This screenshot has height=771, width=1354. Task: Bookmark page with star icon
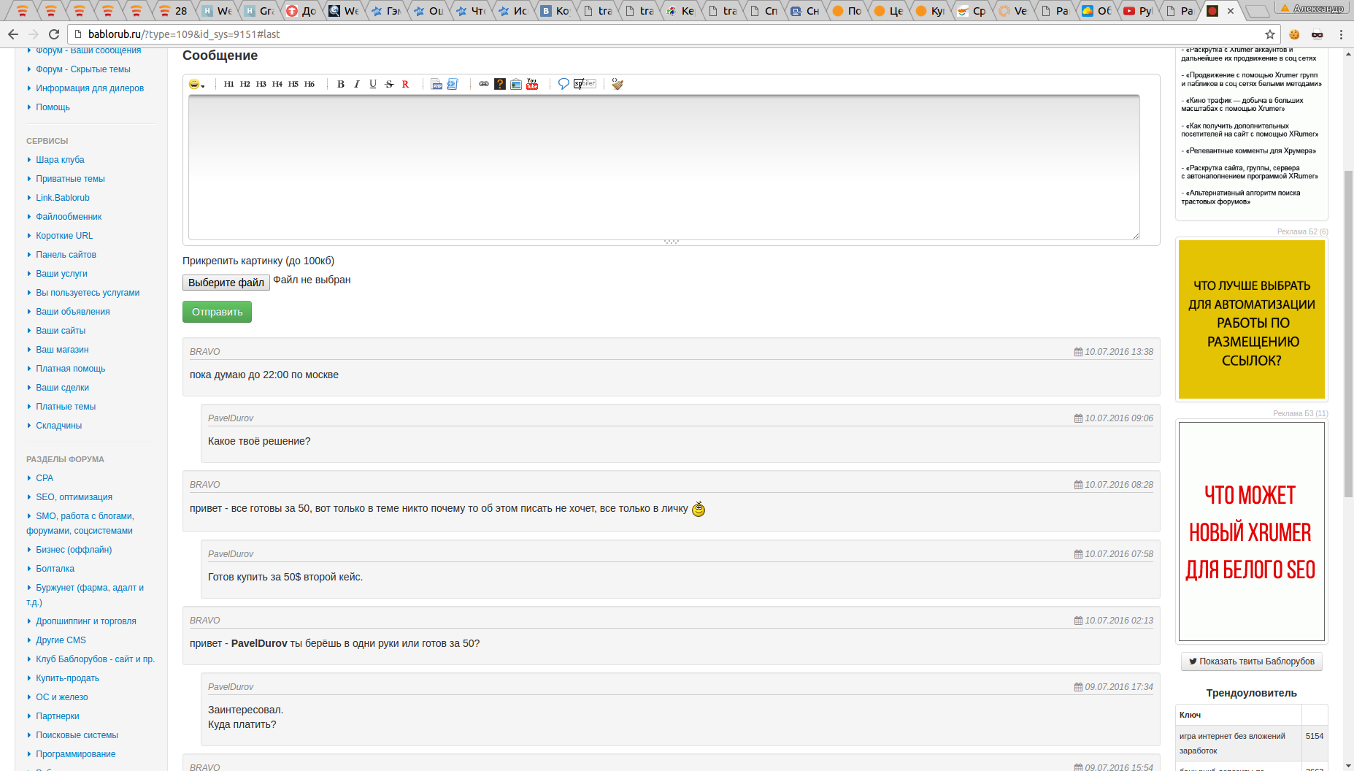click(1270, 34)
